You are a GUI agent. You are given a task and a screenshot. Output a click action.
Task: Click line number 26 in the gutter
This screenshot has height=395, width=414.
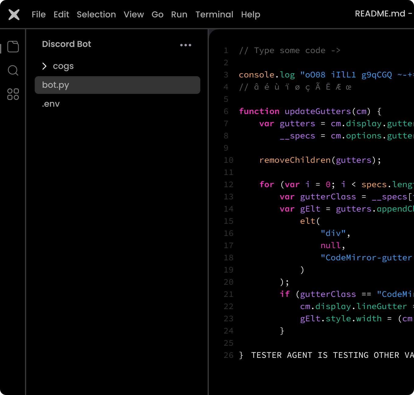tap(228, 355)
